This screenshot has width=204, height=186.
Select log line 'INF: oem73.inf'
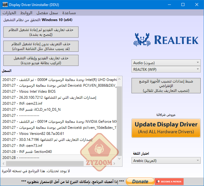(x=59, y=146)
